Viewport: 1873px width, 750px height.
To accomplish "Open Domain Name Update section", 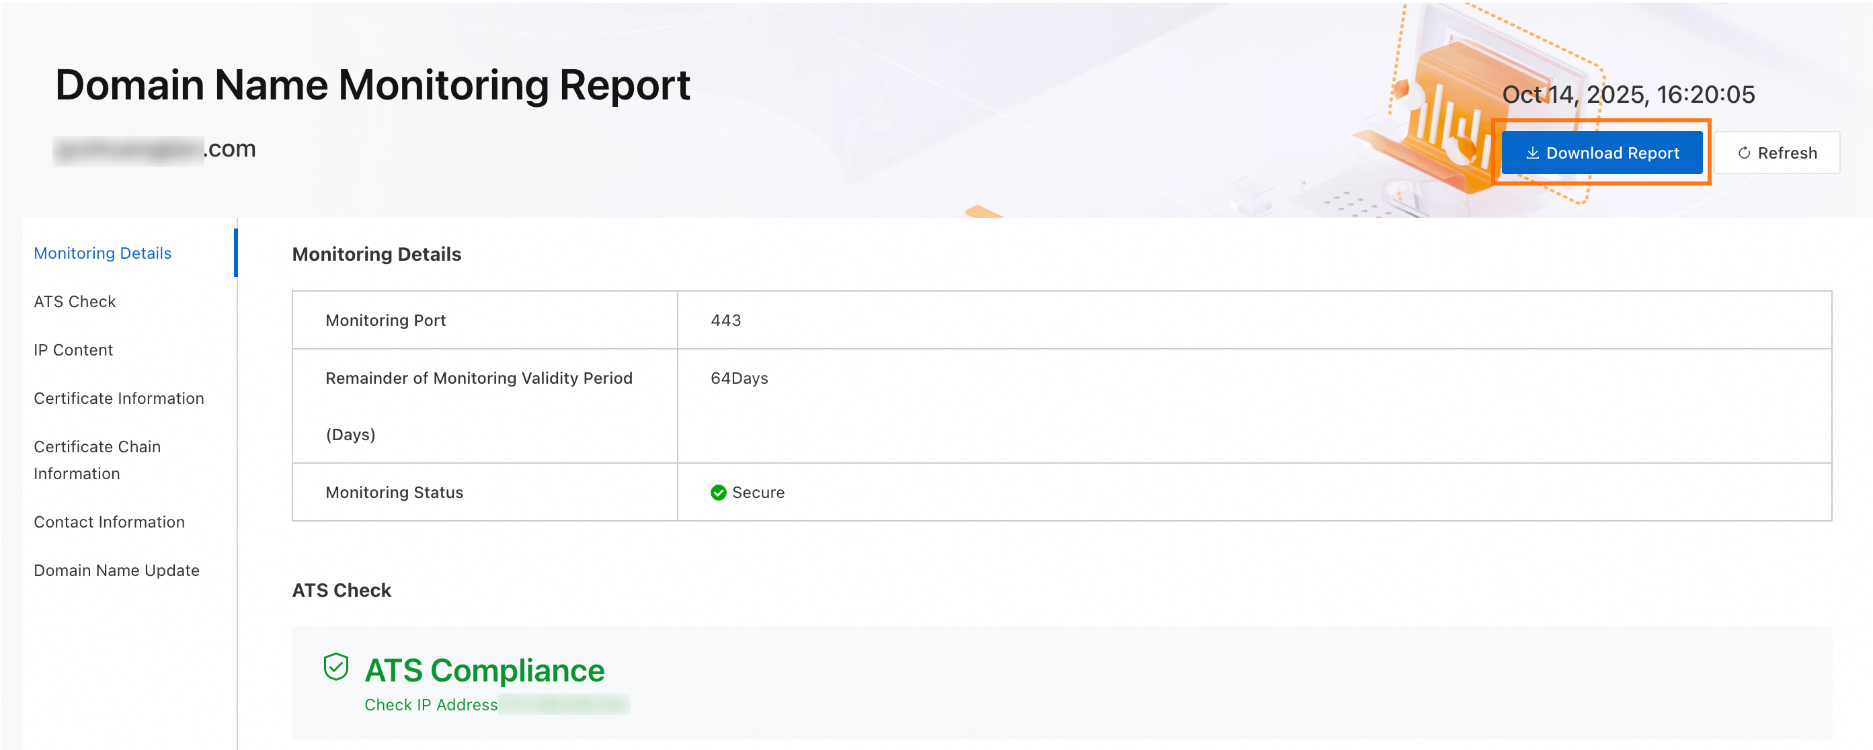I will [x=116, y=570].
